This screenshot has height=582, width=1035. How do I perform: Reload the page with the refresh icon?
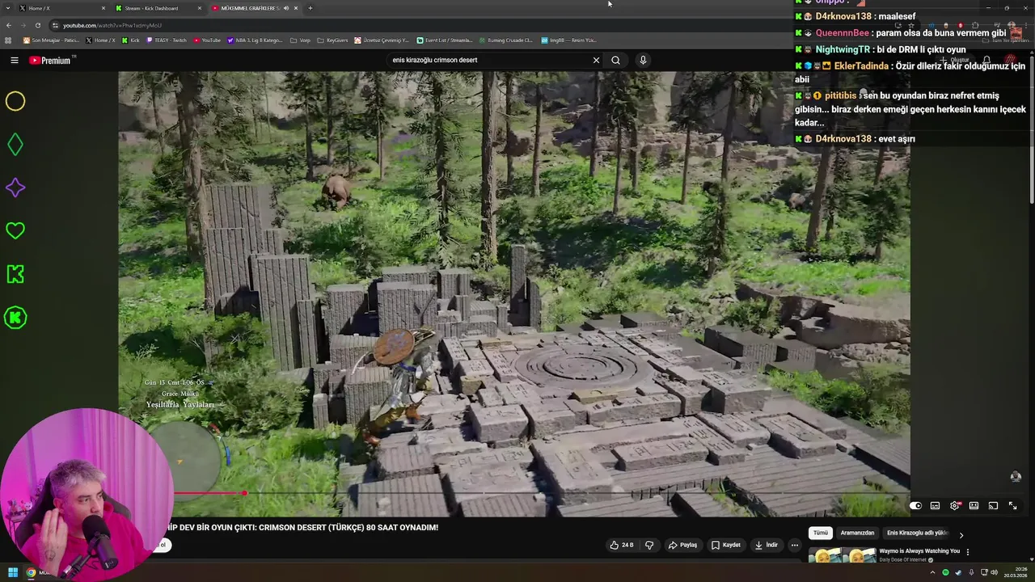[x=37, y=25]
